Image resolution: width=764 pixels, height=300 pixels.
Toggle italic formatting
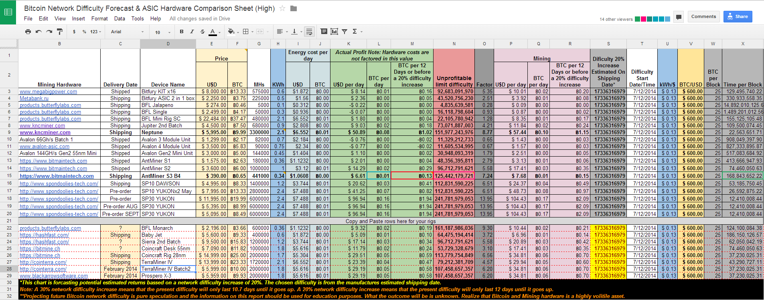[192, 32]
